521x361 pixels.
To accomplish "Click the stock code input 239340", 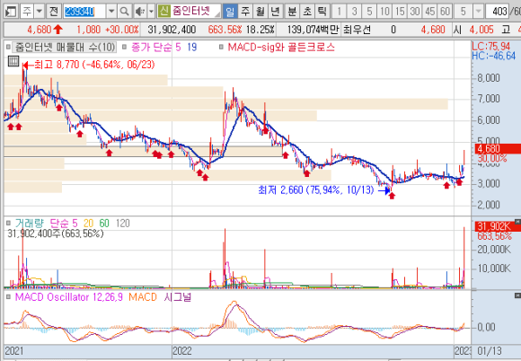I will point(84,12).
